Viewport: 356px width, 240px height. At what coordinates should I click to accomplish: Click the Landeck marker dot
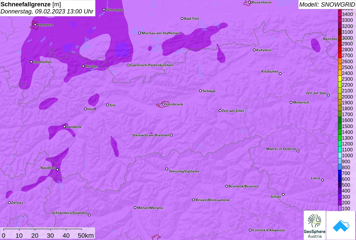[64, 126]
